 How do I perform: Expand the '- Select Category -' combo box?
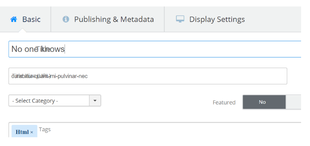pyautogui.click(x=55, y=101)
